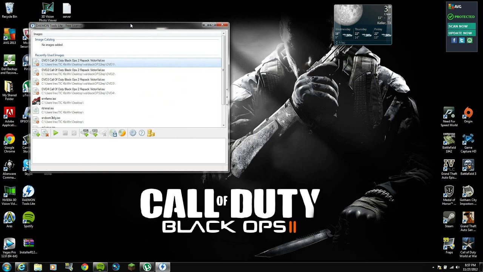Mount the selected disc image
Screen dimensions: 483x272
(55, 133)
